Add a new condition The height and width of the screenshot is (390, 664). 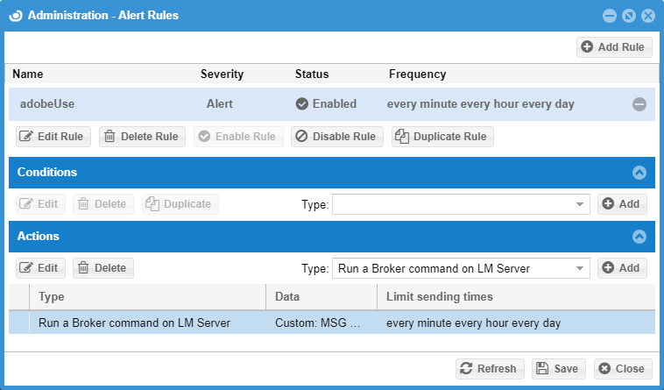pos(622,204)
